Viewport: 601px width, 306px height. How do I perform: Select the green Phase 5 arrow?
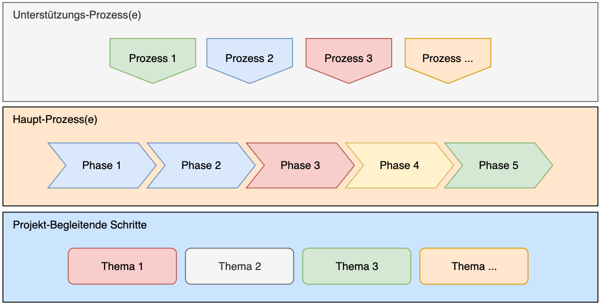click(498, 165)
